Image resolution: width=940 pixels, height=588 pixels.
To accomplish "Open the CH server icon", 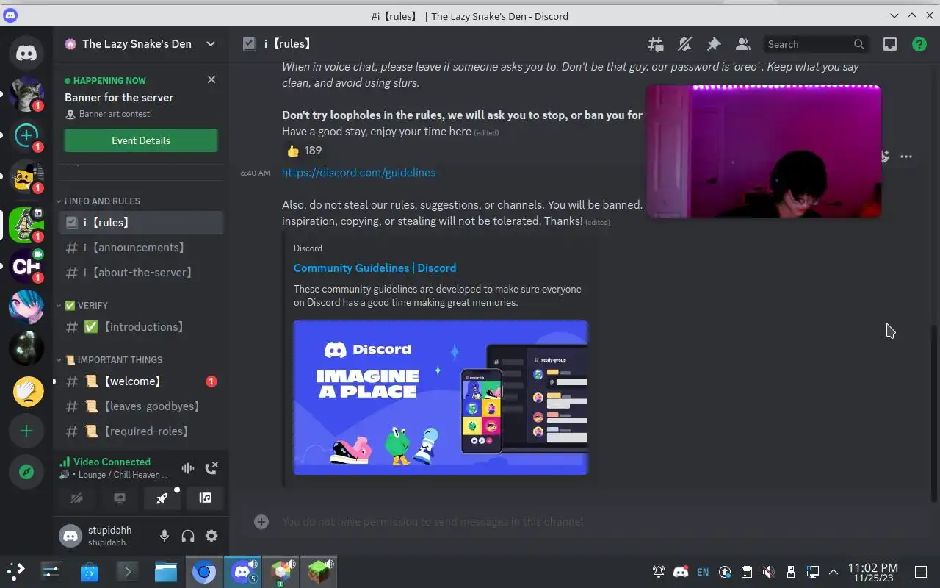I will click(x=26, y=266).
